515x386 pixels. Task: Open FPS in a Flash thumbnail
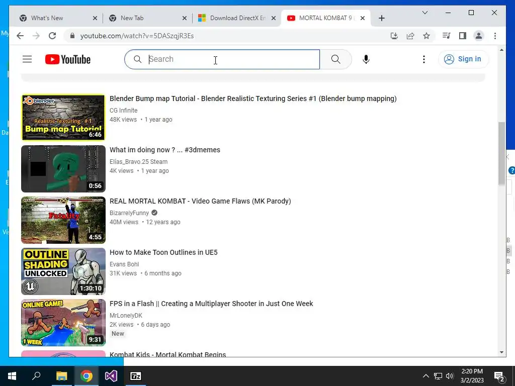pos(63,322)
